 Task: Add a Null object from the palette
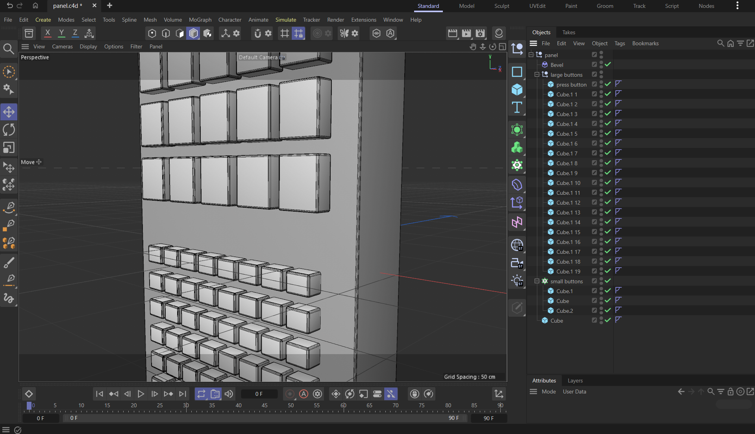click(517, 49)
